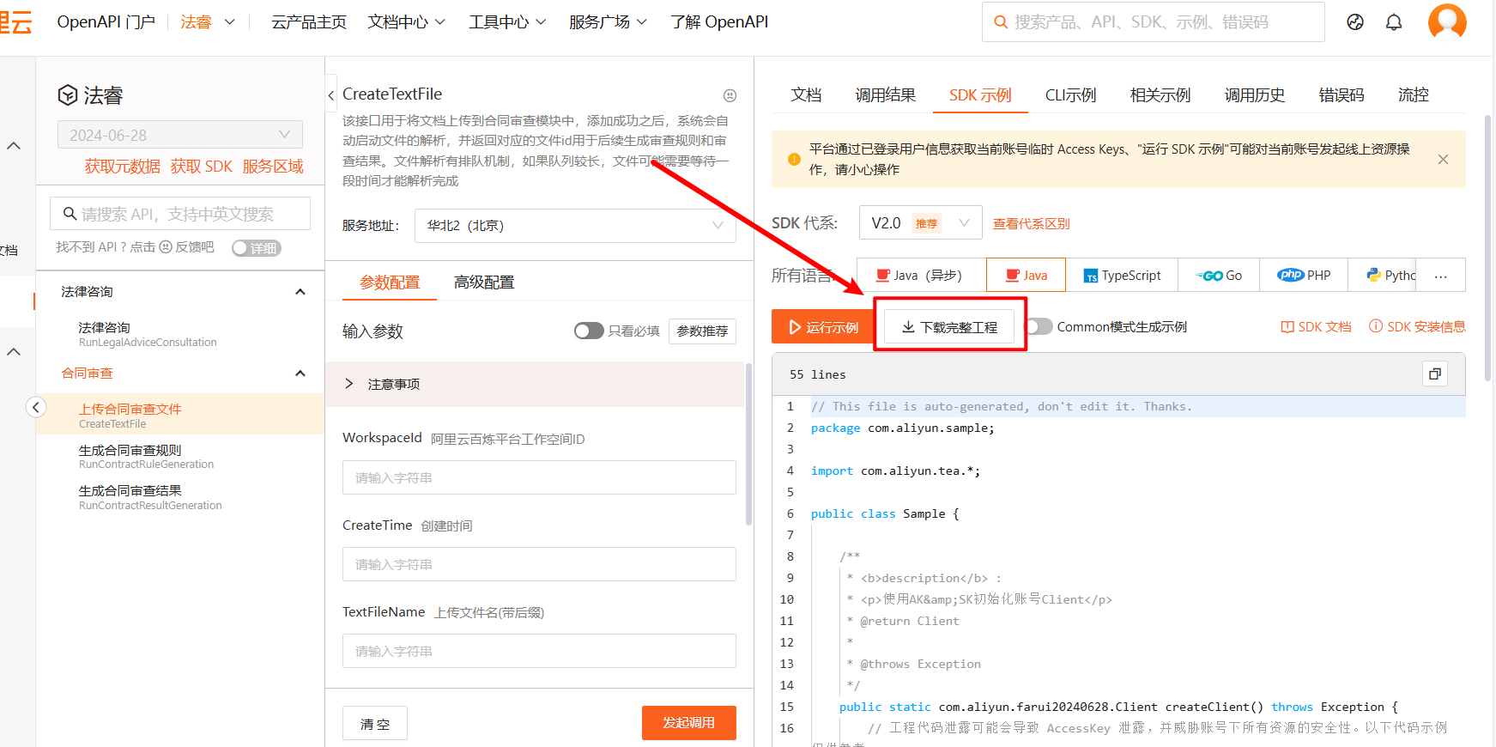Switch to the 流控 tab
The height and width of the screenshot is (747, 1496).
pos(1414,95)
